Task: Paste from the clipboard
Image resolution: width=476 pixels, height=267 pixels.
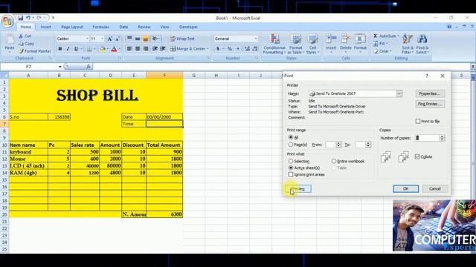Action: pyautogui.click(x=10, y=43)
